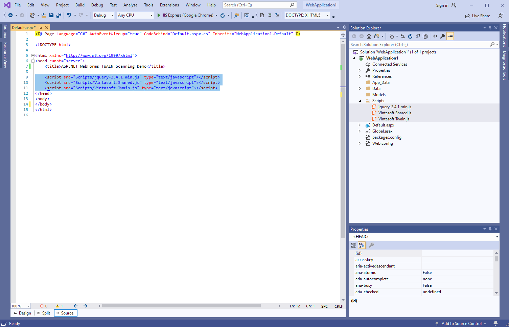509x327 pixels.
Task: Collapse the Scripts folder node
Action: click(360, 101)
